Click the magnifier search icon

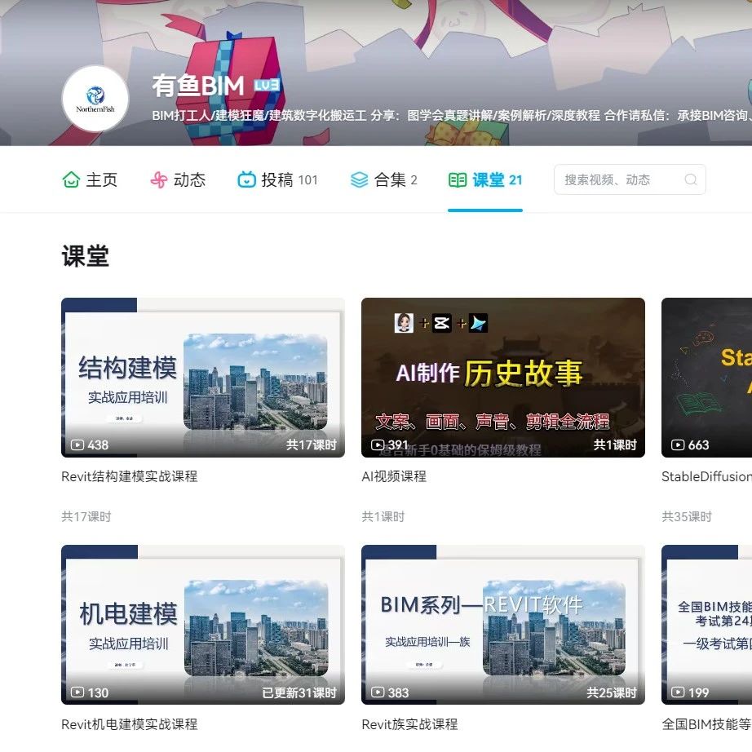[691, 179]
